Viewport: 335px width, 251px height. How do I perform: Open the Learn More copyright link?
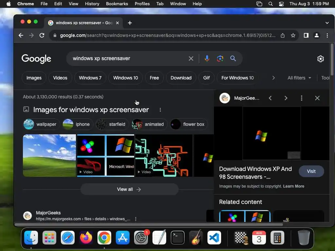(293, 186)
